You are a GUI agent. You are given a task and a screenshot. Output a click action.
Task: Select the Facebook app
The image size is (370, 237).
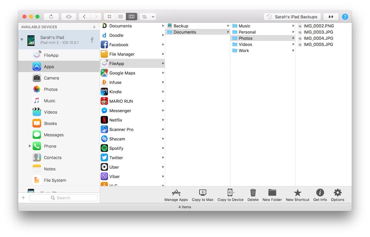132,45
